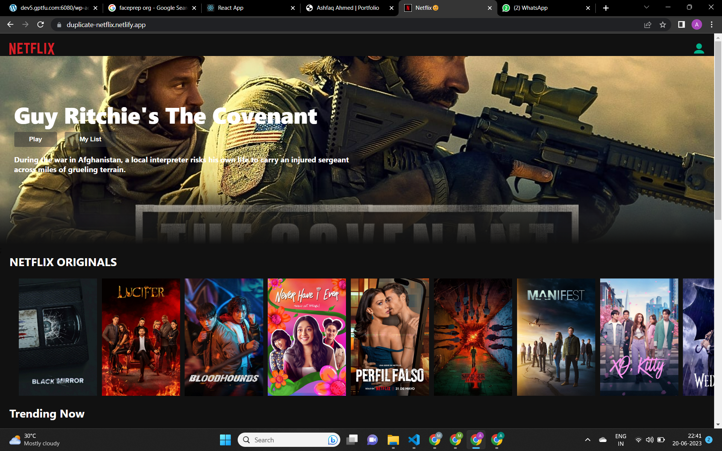Open the browser side panel
Screen dimensions: 722x451
click(681, 25)
